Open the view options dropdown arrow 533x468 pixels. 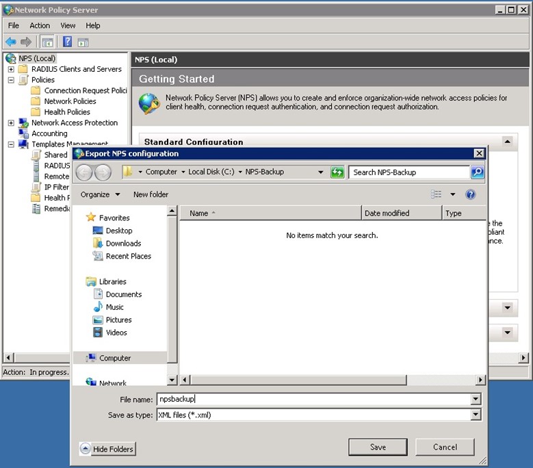452,194
